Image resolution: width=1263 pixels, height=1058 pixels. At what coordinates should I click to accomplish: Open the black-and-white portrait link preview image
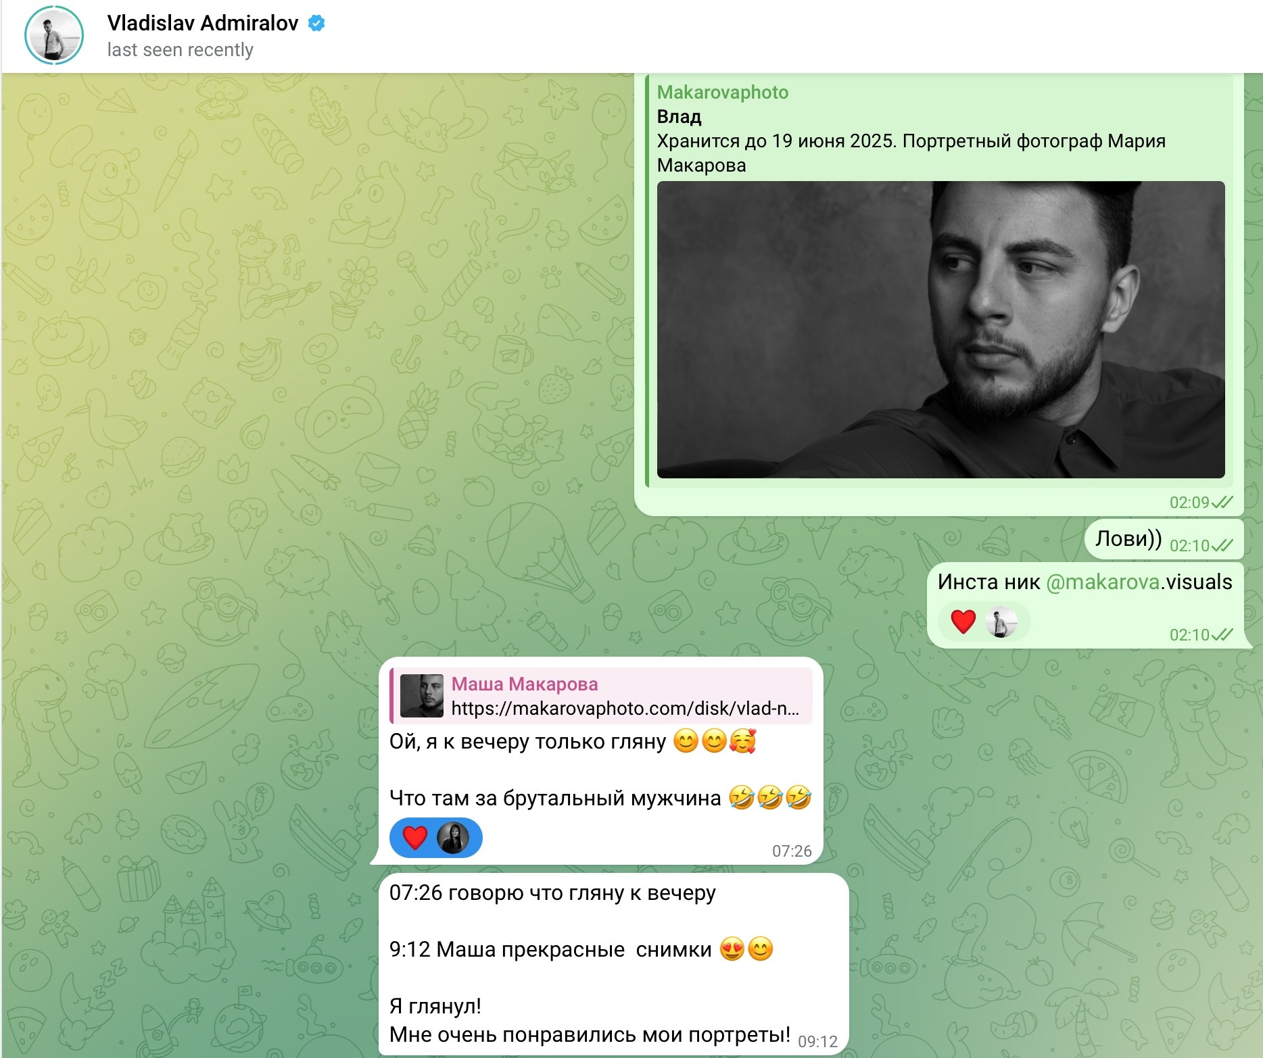click(x=940, y=330)
